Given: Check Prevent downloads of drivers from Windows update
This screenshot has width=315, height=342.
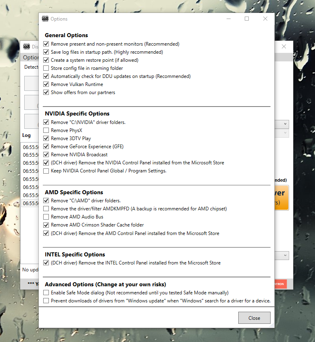Looking at the screenshot, I should click(x=46, y=300).
